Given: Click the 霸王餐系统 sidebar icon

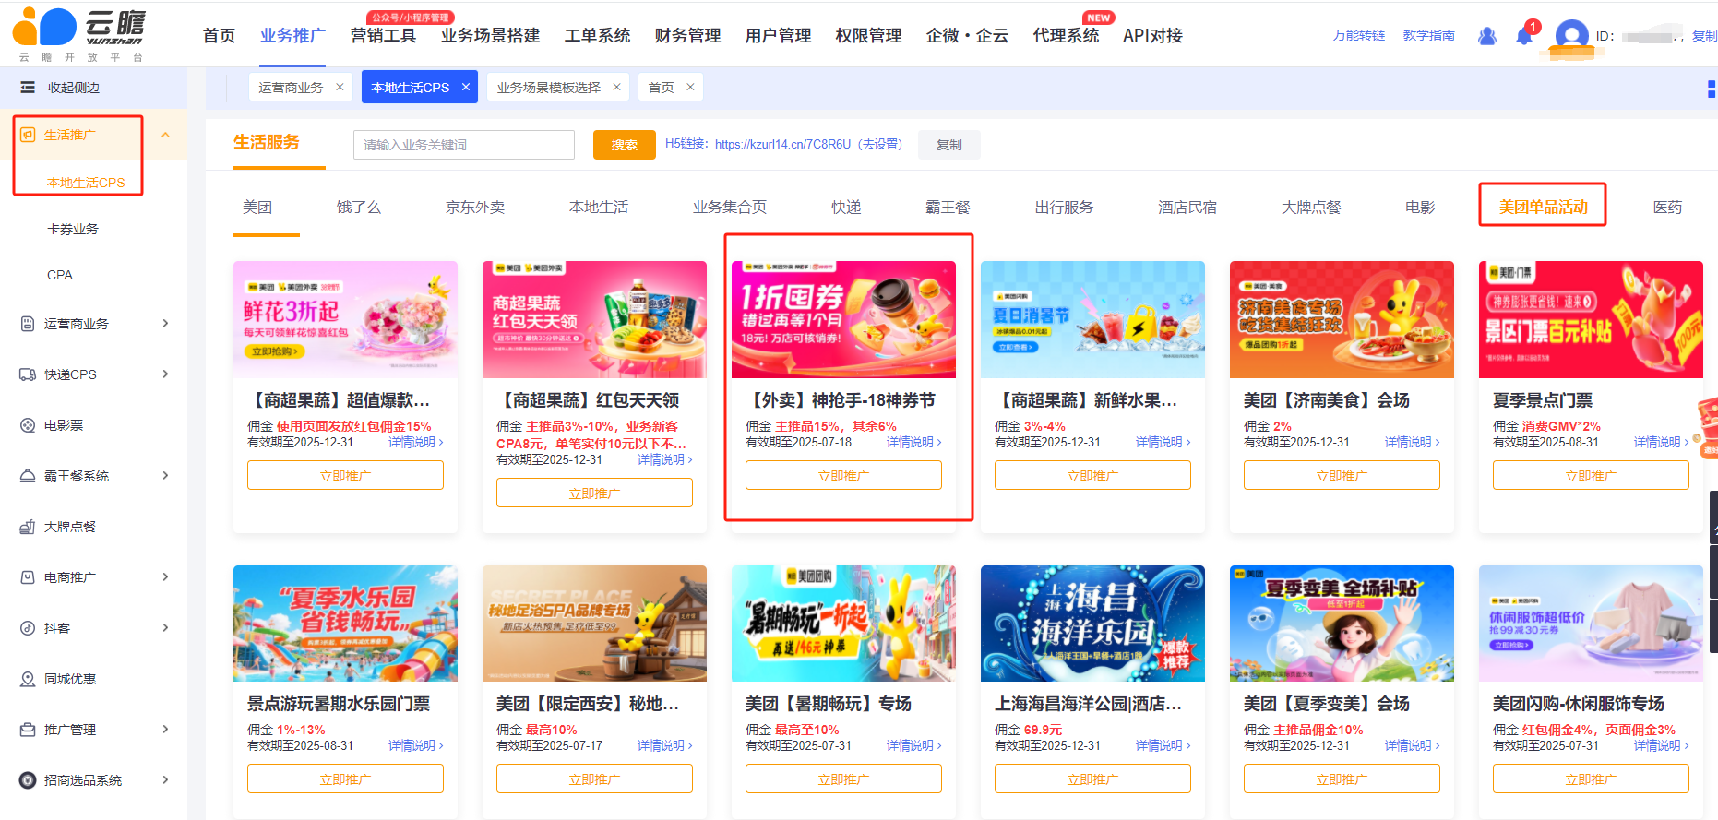Looking at the screenshot, I should pyautogui.click(x=28, y=476).
